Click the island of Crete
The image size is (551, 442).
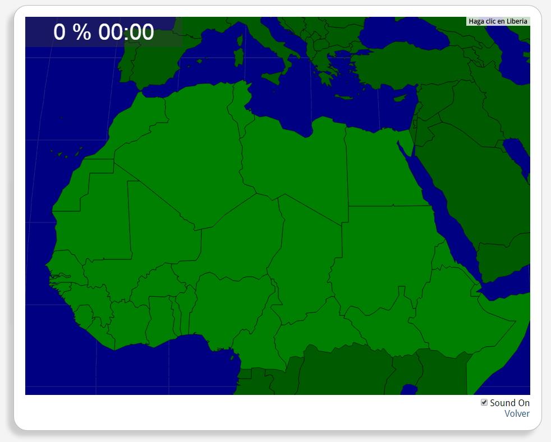pyautogui.click(x=344, y=97)
